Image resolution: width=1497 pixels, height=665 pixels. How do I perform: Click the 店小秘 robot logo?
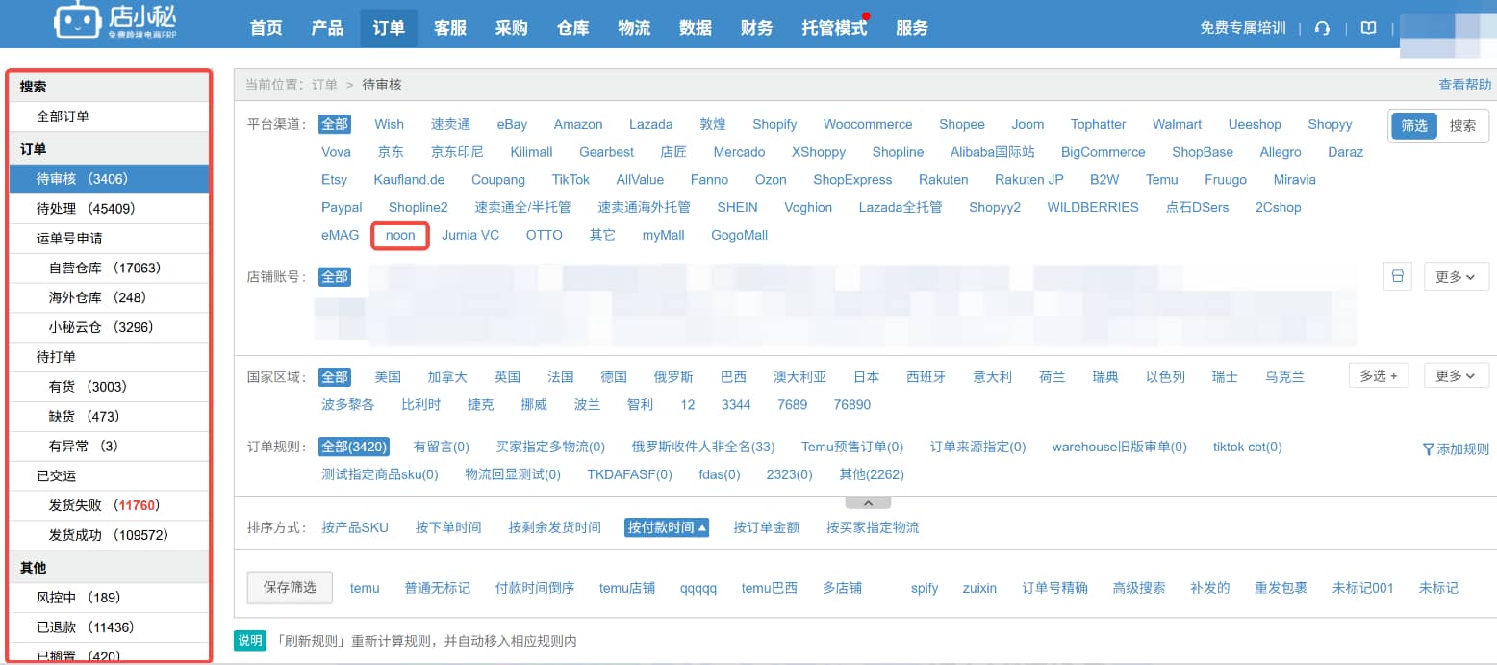click(x=115, y=23)
